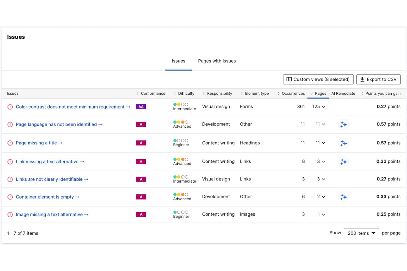Sort by Points you can gain column
Viewport: 407px width, 271px height.
(x=381, y=93)
